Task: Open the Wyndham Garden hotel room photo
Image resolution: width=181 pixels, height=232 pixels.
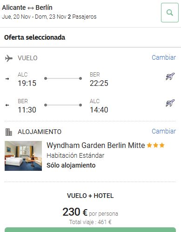Action: [23, 156]
